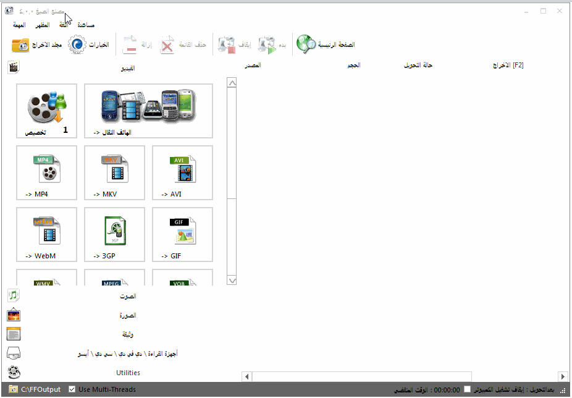
Task: Open the task (المهمة) menu
Action: 19,25
